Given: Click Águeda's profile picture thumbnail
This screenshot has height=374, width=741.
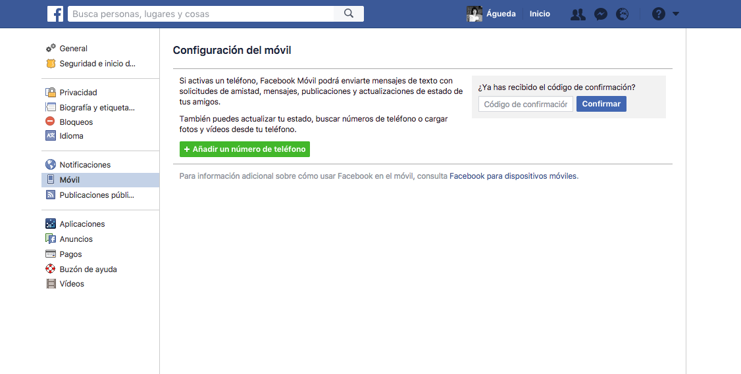Looking at the screenshot, I should [x=474, y=14].
